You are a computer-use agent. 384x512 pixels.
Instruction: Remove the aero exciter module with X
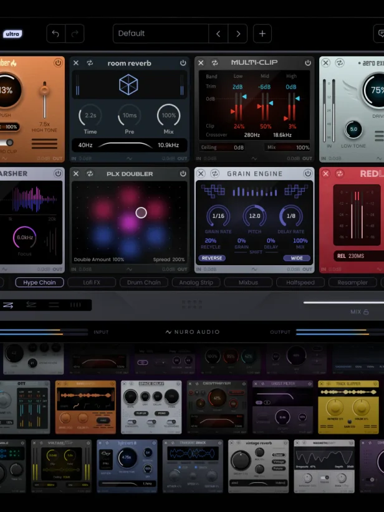pyautogui.click(x=325, y=63)
